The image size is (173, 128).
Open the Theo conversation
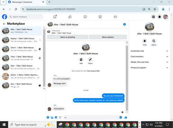(21, 58)
